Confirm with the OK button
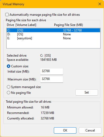Screen dimensions: 104x137 [x=65, y=130]
